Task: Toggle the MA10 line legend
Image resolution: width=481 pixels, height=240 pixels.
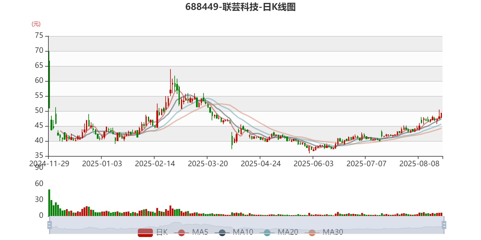Action: tap(234, 232)
